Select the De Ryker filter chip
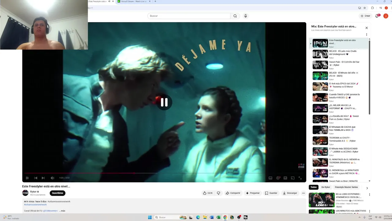 click(326, 187)
